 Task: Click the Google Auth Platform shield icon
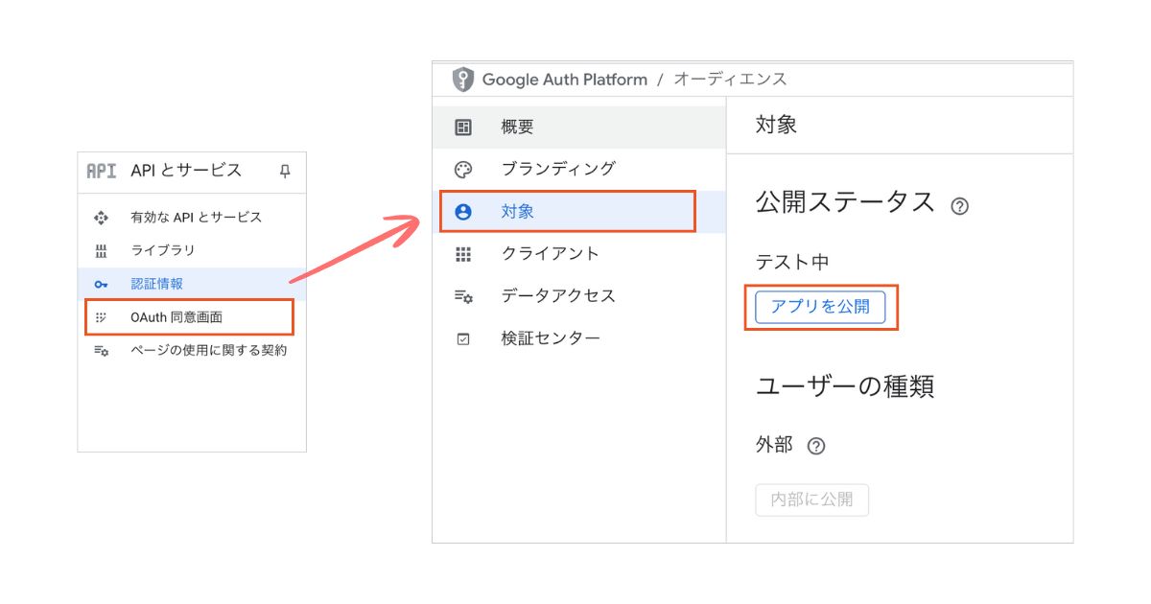pos(463,80)
